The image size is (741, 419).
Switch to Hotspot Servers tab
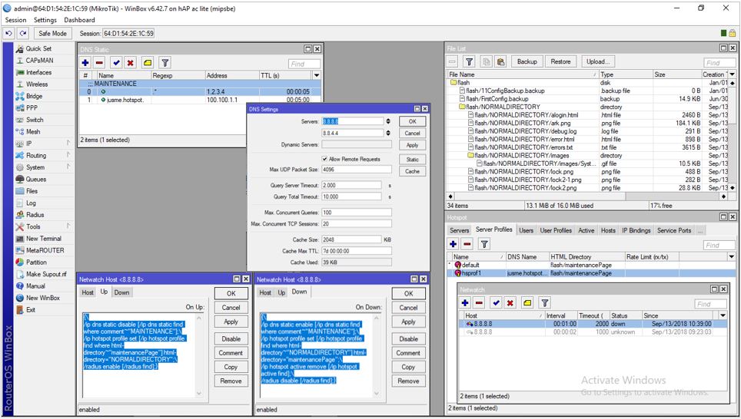pyautogui.click(x=459, y=230)
